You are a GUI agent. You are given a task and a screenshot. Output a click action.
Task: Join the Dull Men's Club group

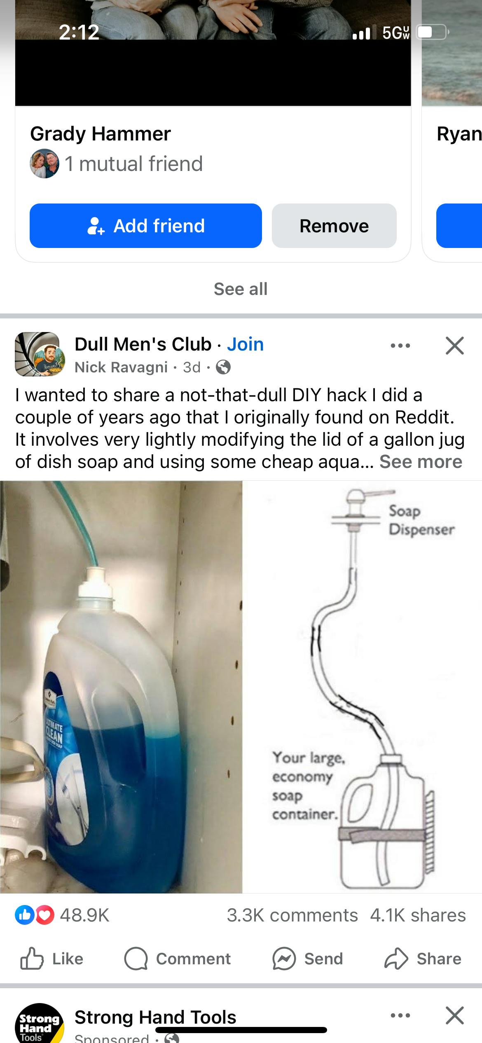click(x=245, y=344)
